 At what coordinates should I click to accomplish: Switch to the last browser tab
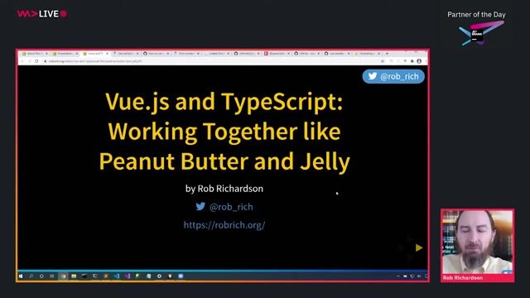pyautogui.click(x=368, y=53)
